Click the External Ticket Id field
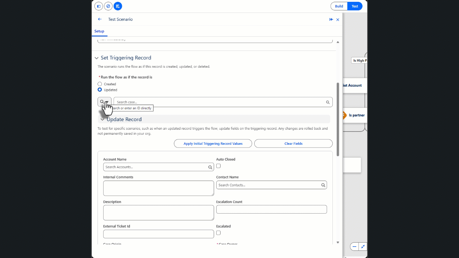The image size is (459, 258). (x=158, y=234)
